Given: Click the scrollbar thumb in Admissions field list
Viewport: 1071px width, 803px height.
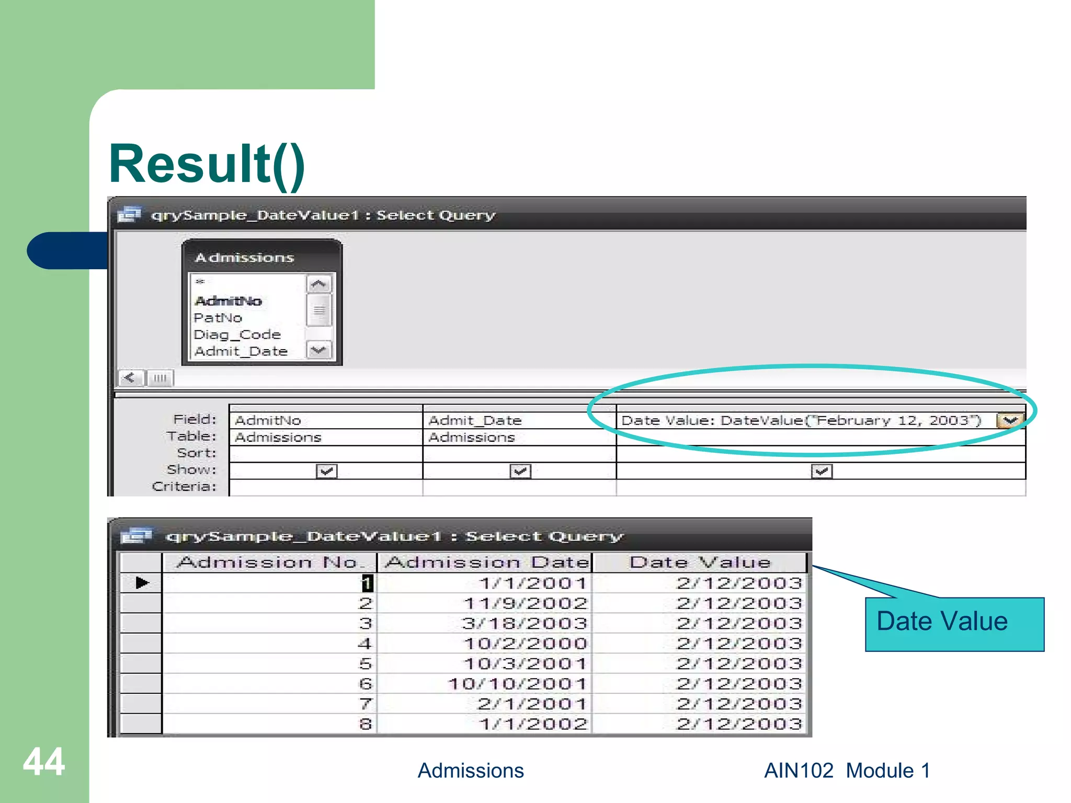Looking at the screenshot, I should [318, 310].
